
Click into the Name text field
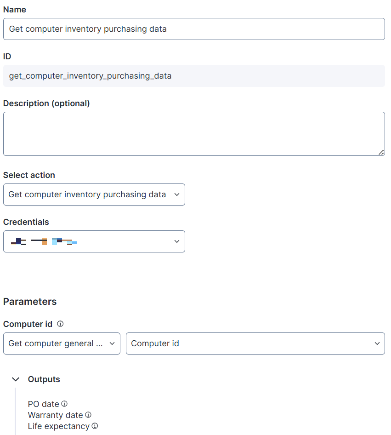pos(194,29)
